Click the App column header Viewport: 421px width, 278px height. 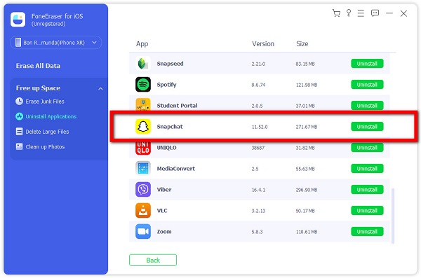pos(142,43)
